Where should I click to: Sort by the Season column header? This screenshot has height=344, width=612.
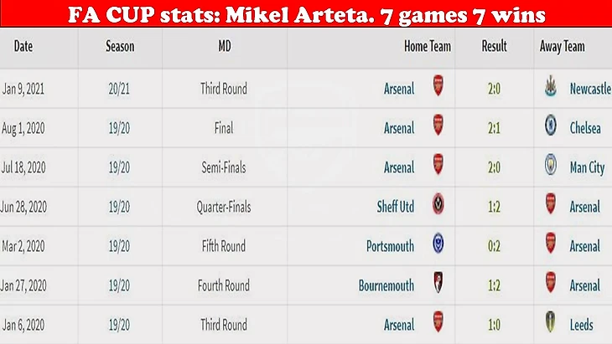click(120, 47)
